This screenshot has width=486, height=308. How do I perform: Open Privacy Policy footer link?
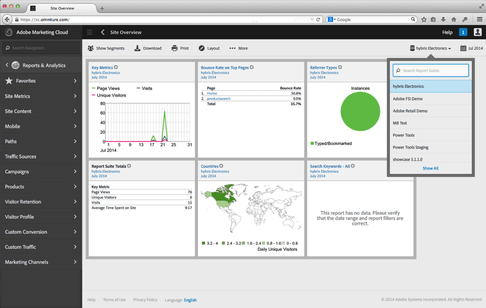point(145,300)
